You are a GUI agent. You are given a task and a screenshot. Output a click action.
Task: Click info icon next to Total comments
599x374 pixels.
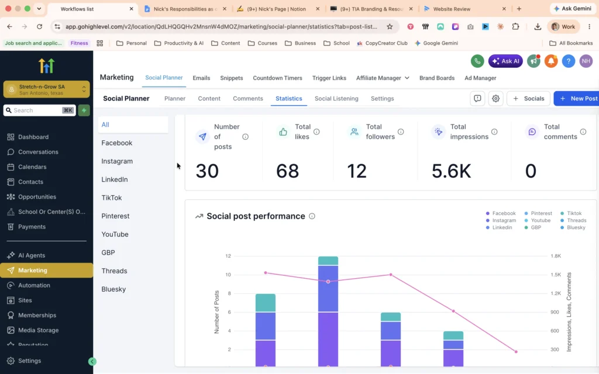click(583, 131)
